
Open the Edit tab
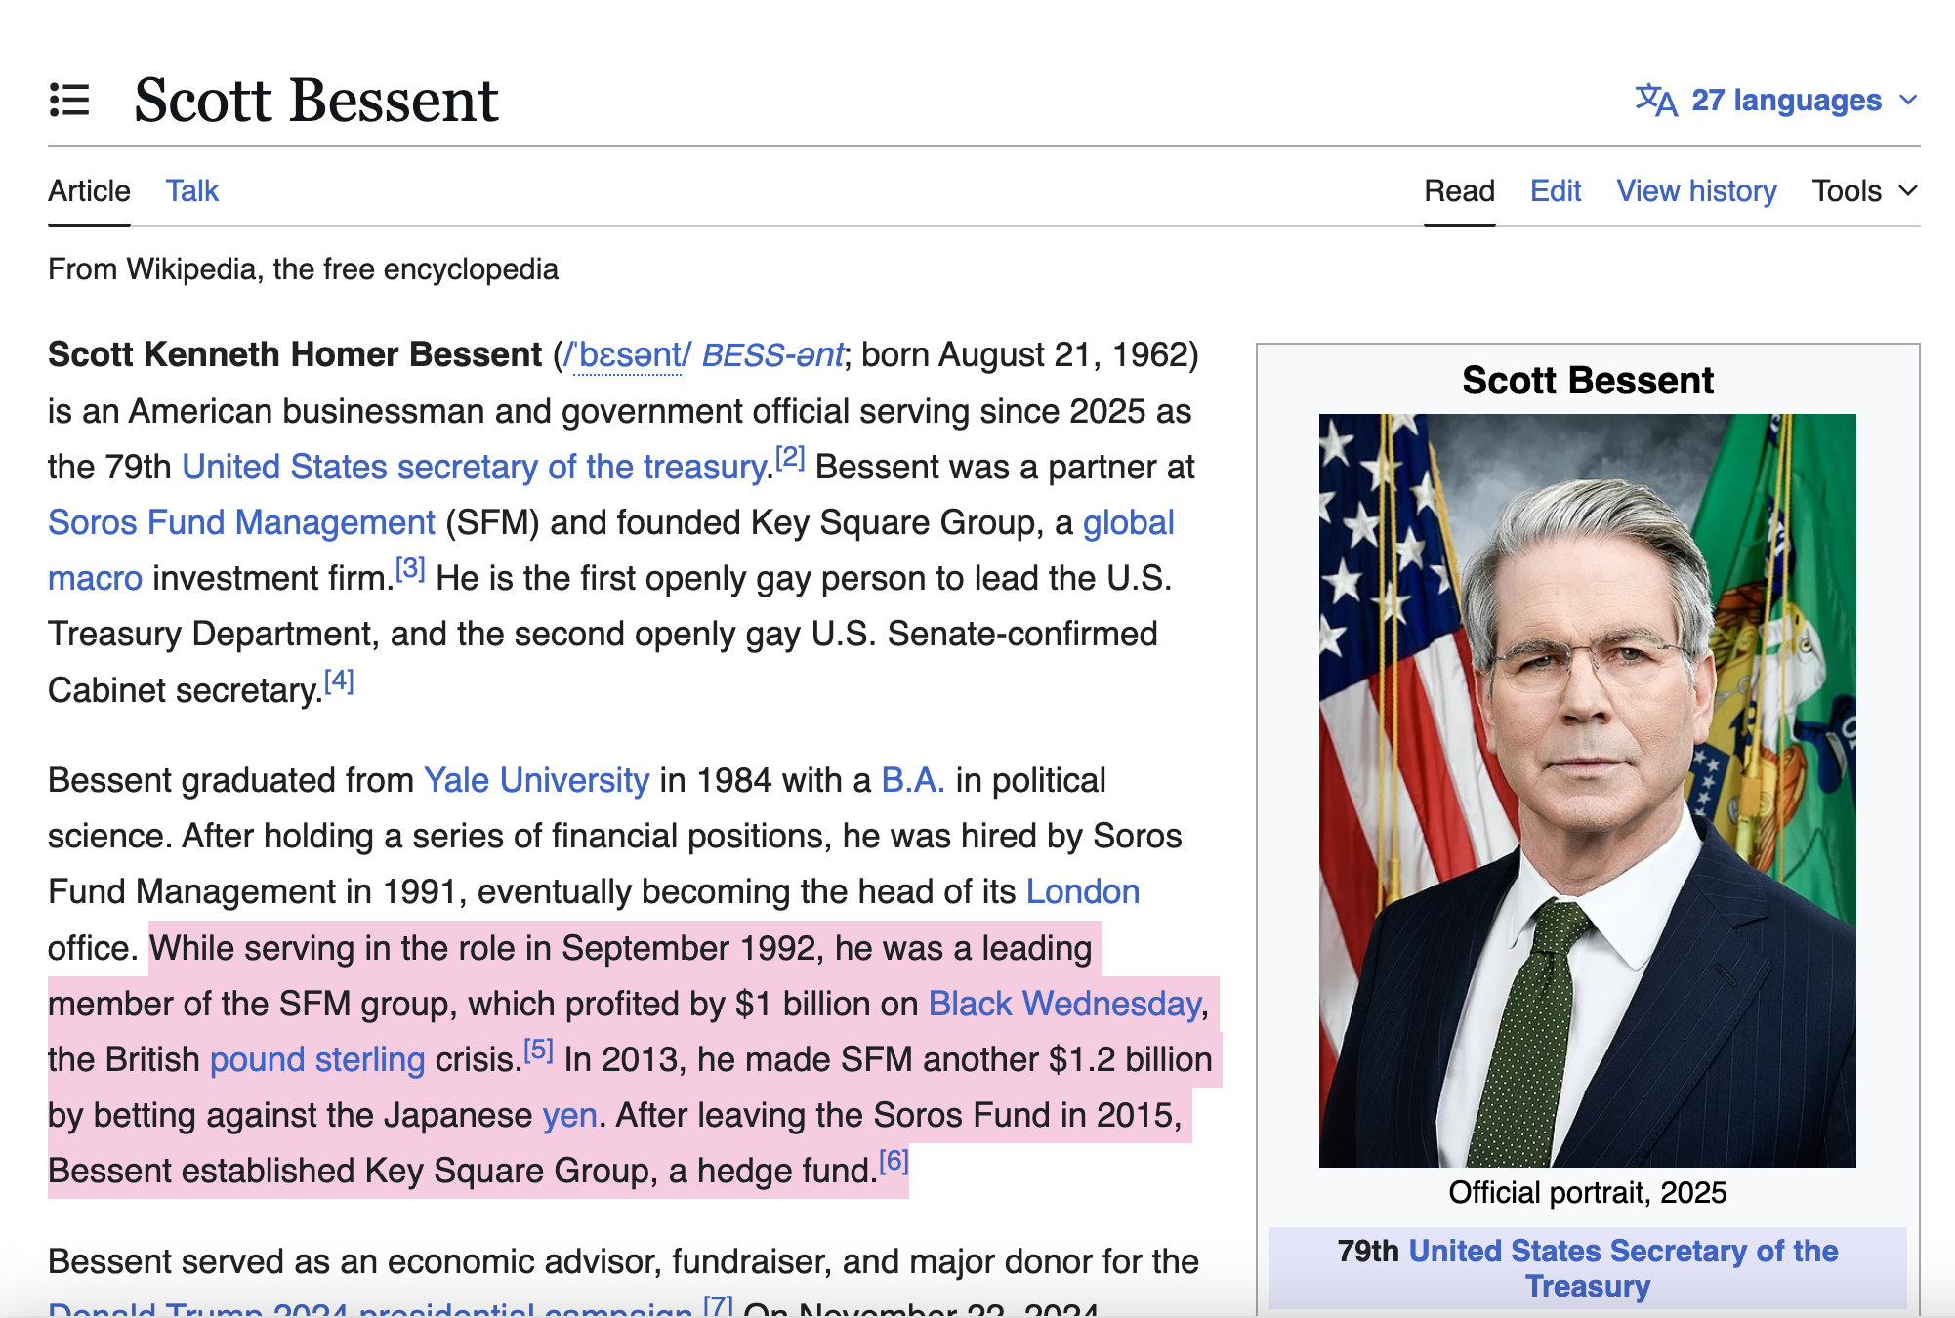pyautogui.click(x=1555, y=190)
